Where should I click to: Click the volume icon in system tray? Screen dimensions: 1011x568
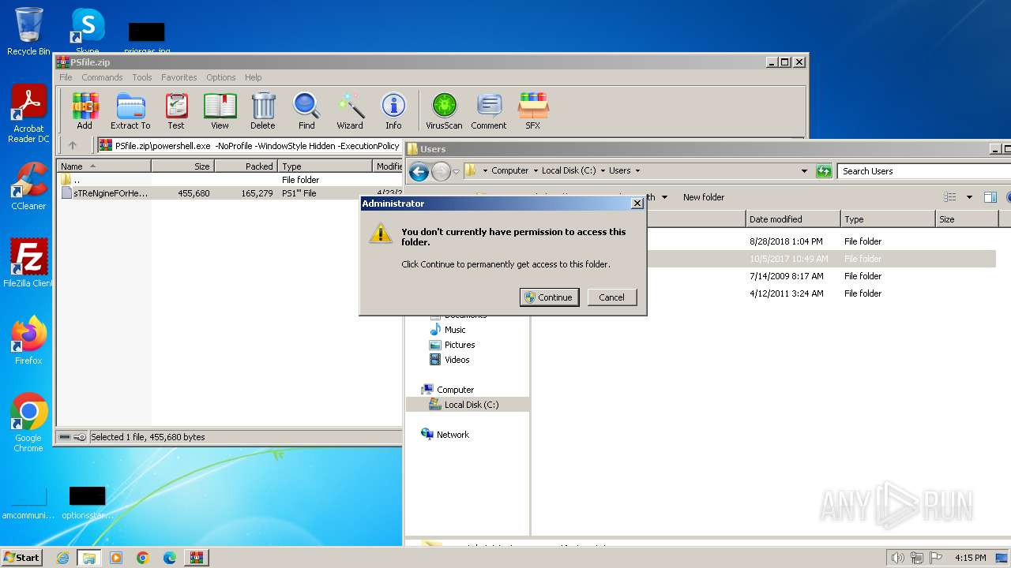pos(897,558)
